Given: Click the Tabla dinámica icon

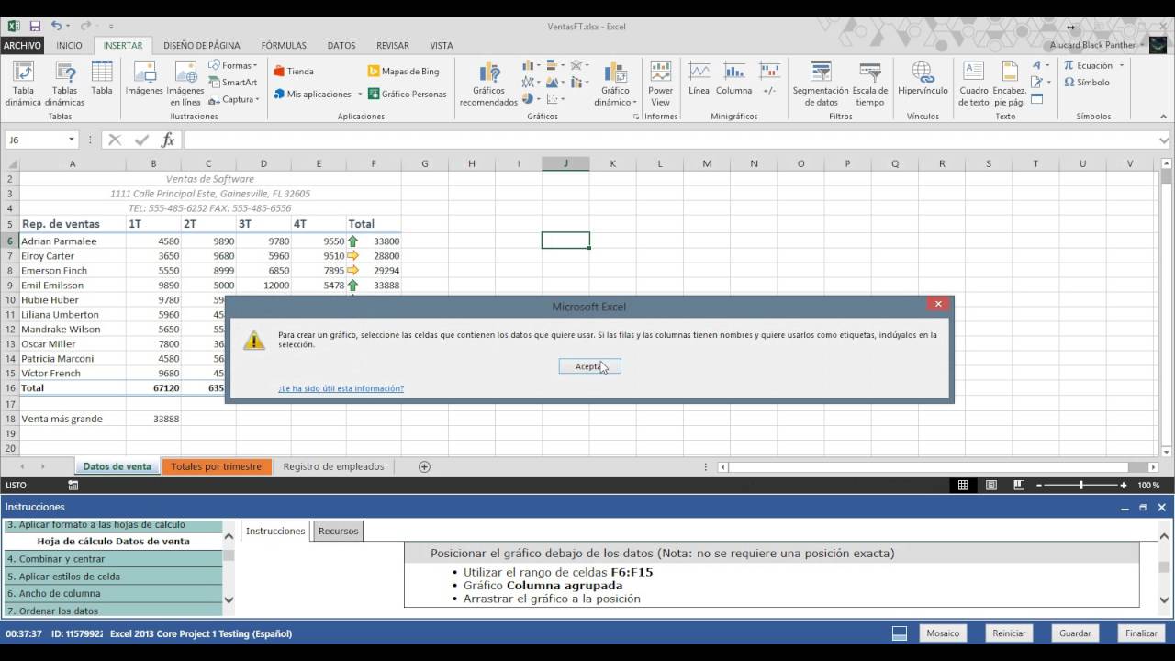Looking at the screenshot, I should click(x=23, y=84).
